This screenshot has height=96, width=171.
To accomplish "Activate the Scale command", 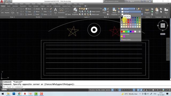I will coord(36,14).
